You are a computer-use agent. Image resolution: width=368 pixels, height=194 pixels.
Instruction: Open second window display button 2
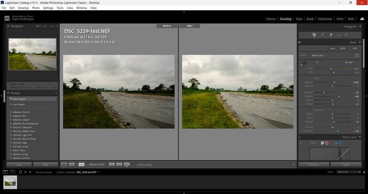pos(13,172)
